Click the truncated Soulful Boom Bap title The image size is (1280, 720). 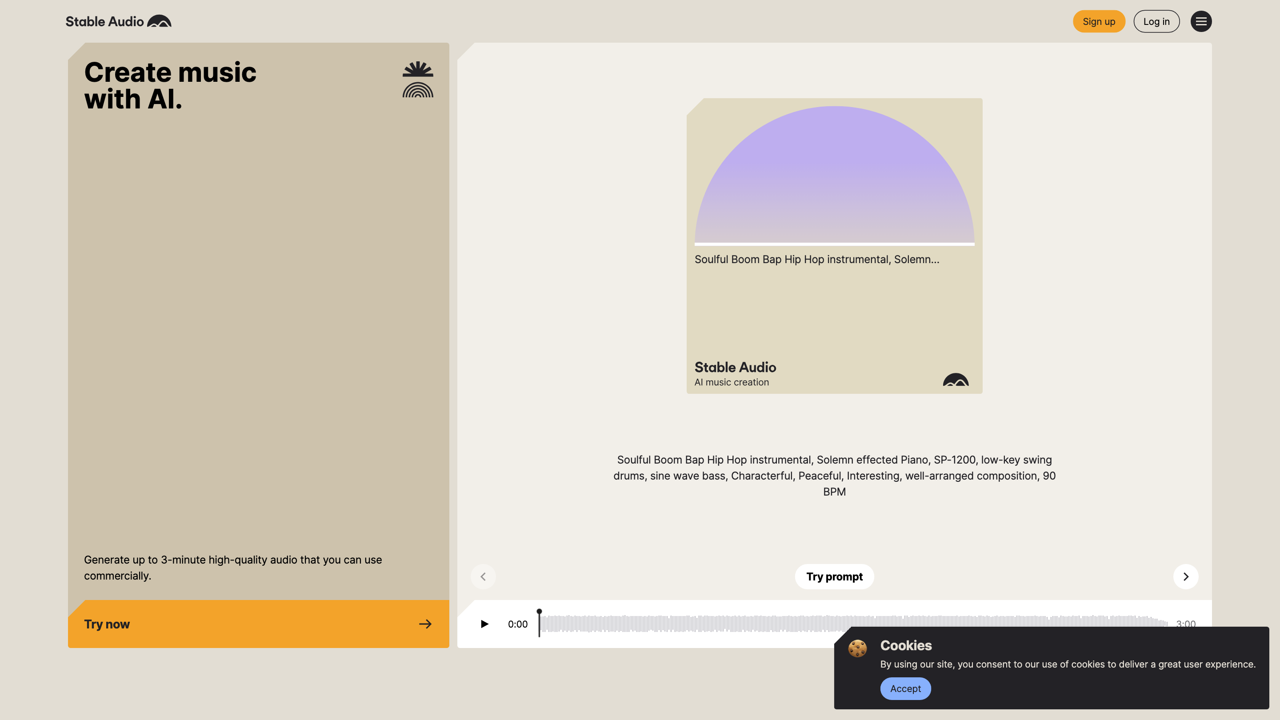(816, 260)
